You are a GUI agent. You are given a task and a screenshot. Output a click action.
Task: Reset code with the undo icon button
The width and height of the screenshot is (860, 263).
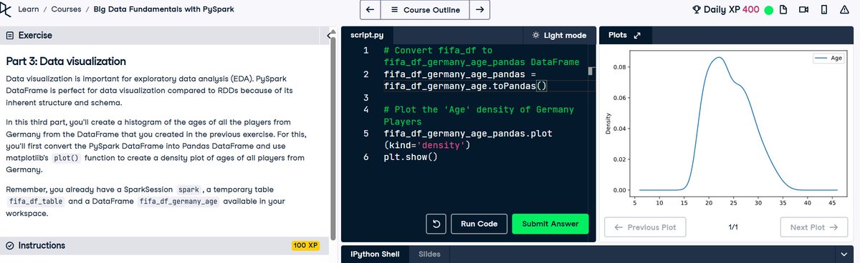(436, 224)
